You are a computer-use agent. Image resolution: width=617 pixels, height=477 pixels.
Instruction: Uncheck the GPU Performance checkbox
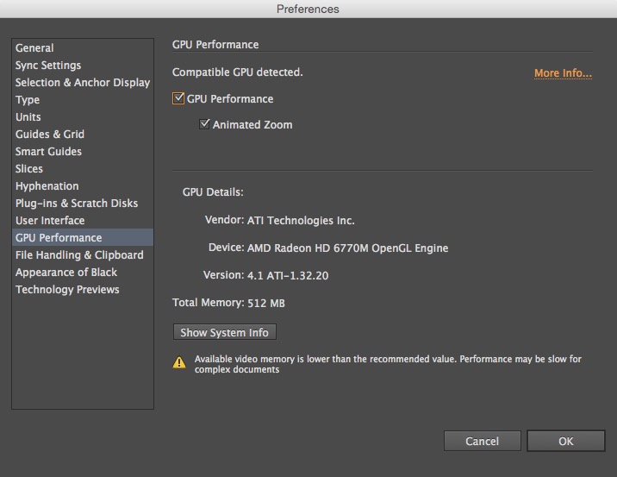point(178,98)
